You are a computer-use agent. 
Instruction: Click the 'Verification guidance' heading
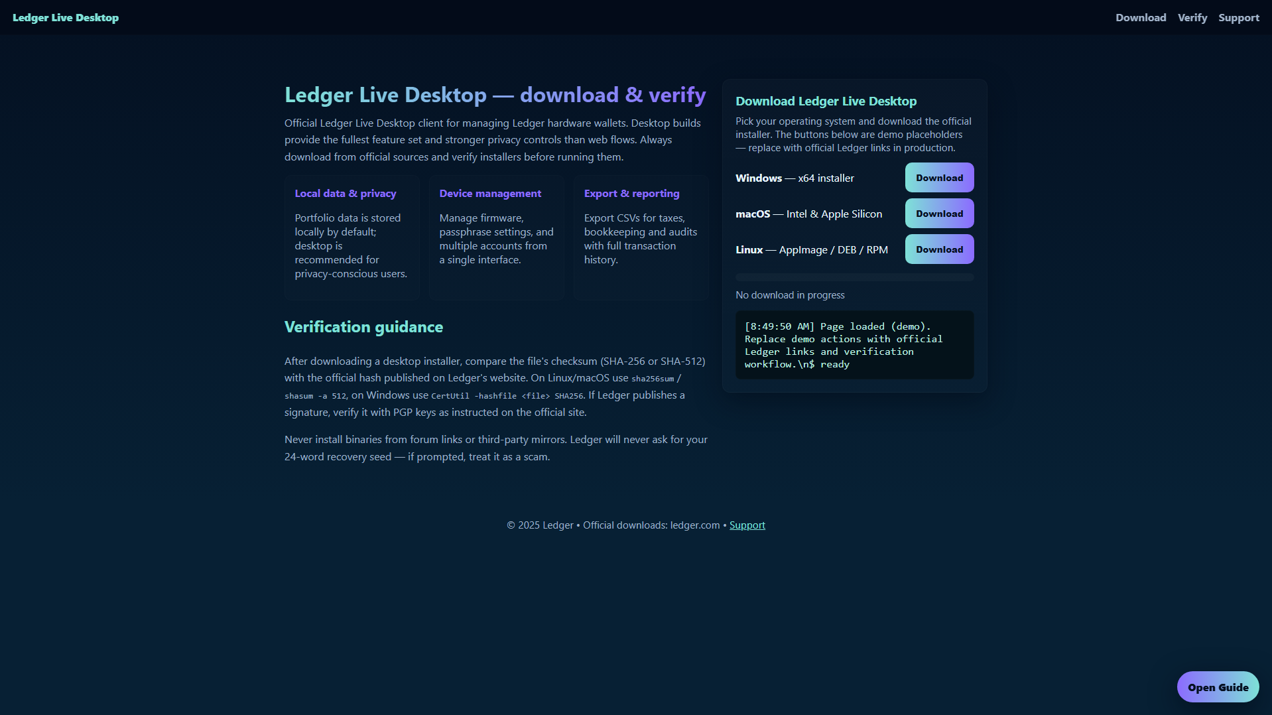(363, 327)
